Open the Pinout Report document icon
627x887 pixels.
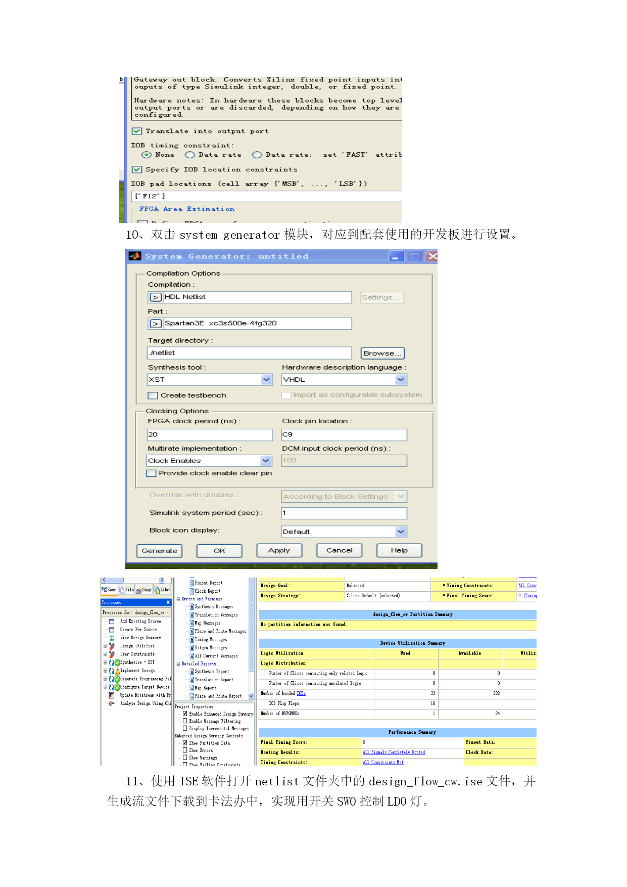click(192, 583)
